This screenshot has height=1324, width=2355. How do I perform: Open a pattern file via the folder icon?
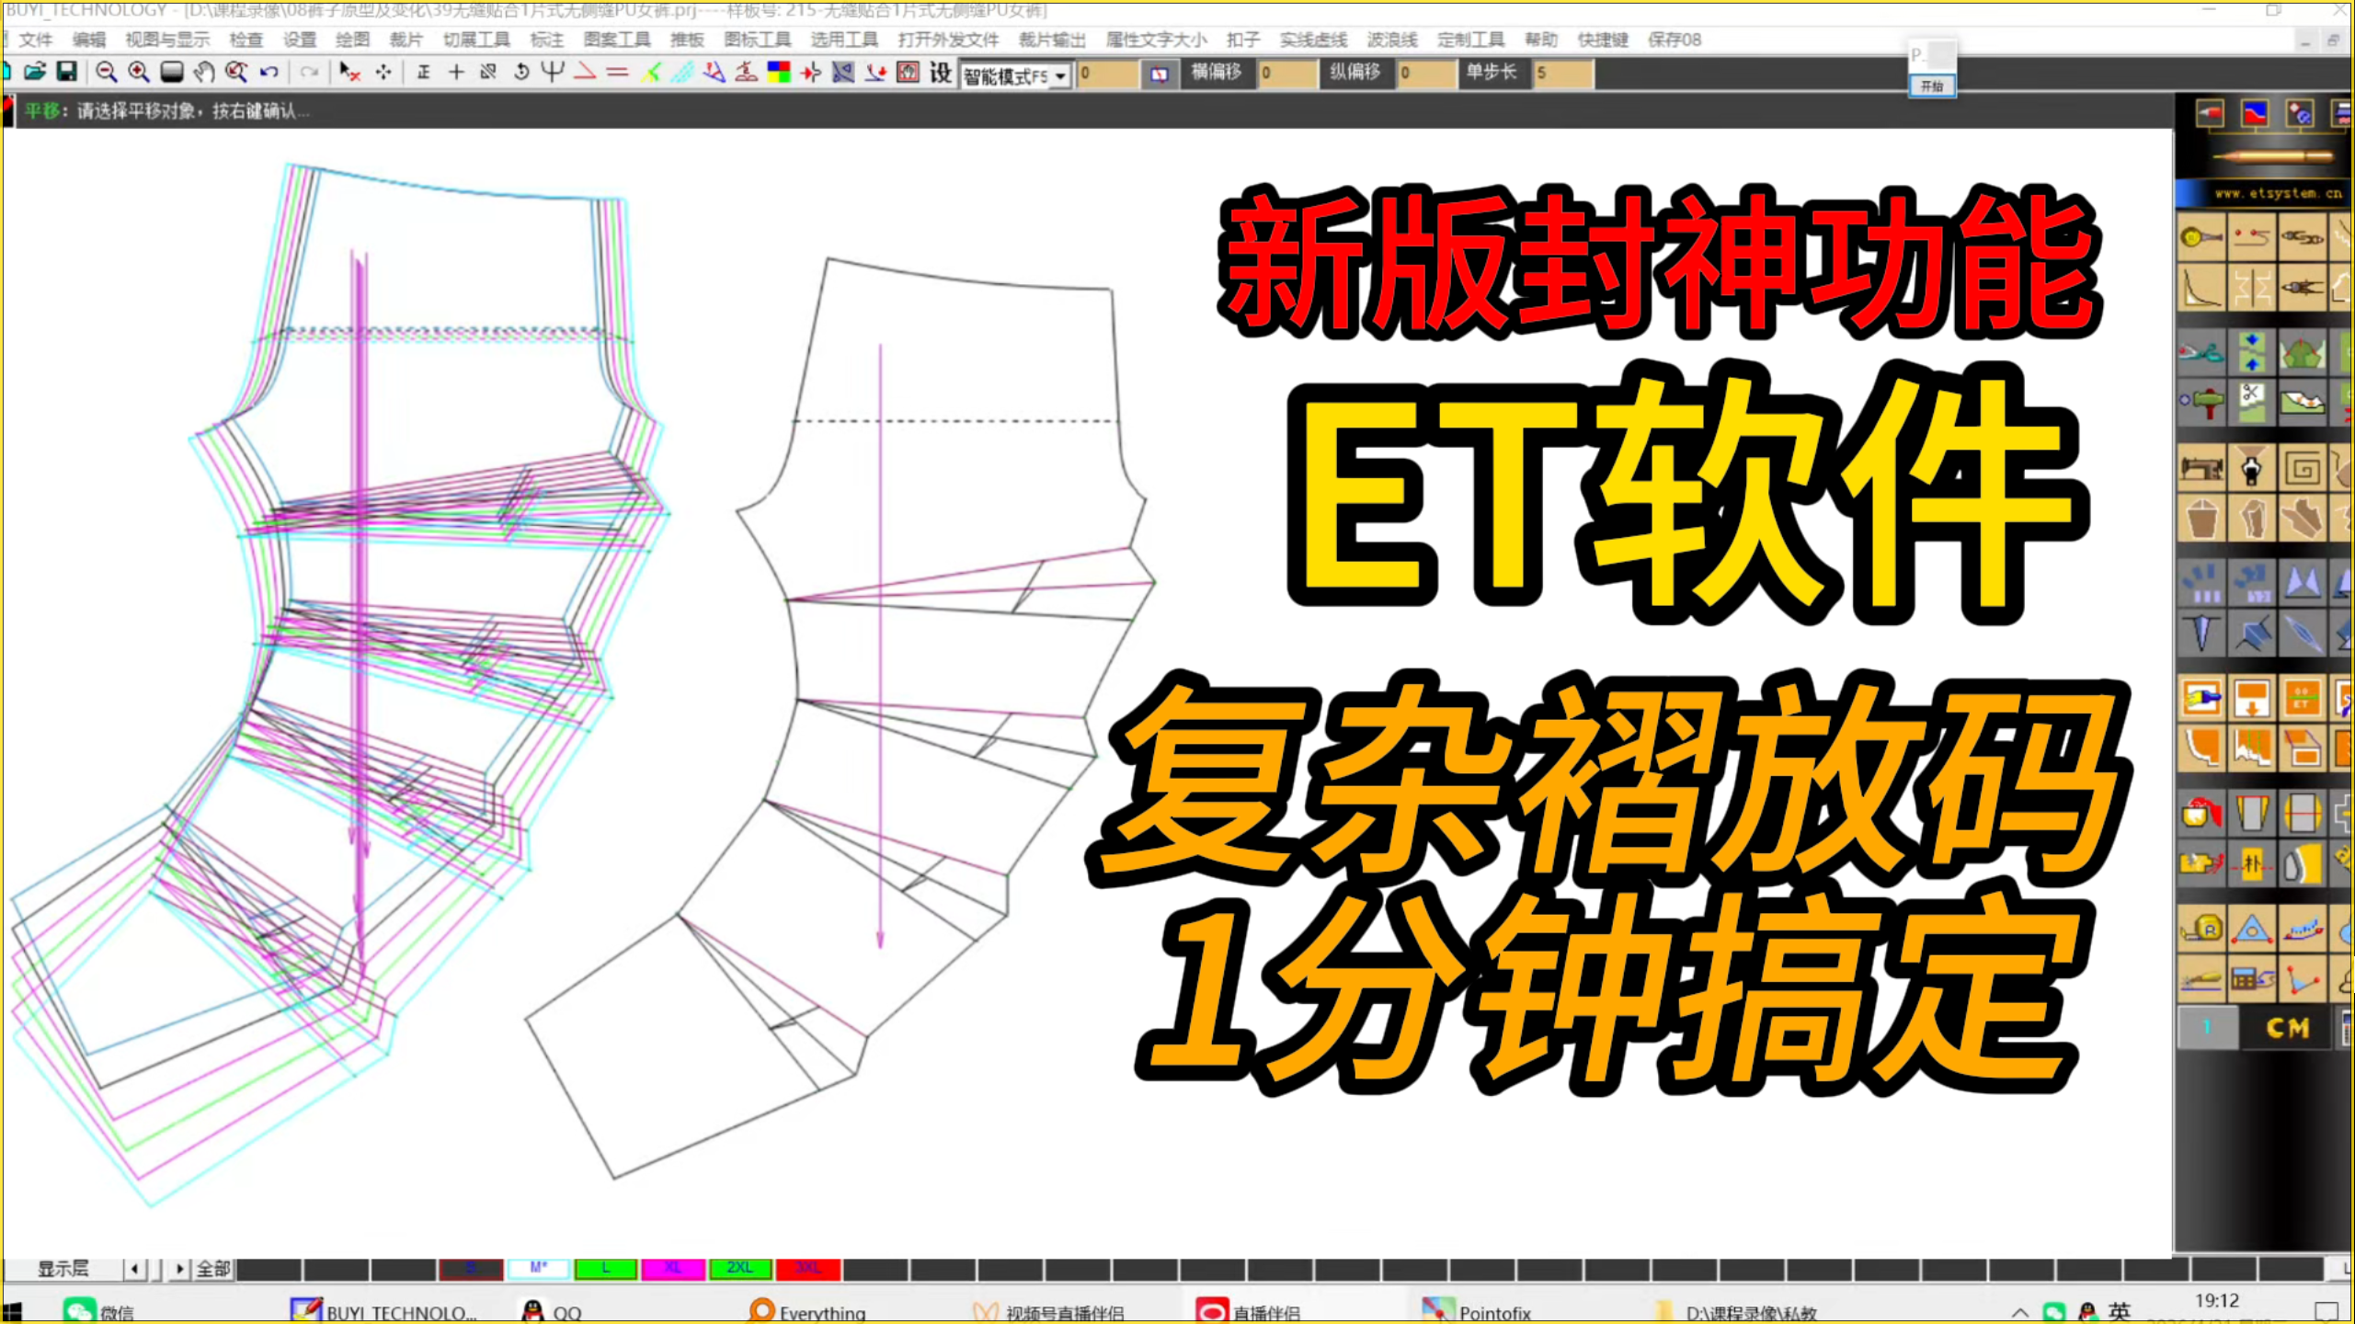(x=37, y=72)
